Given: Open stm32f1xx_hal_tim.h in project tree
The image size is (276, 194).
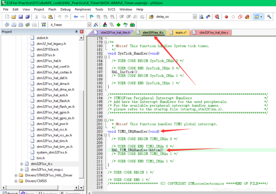Looking at the screenshot, I should (x=52, y=141).
